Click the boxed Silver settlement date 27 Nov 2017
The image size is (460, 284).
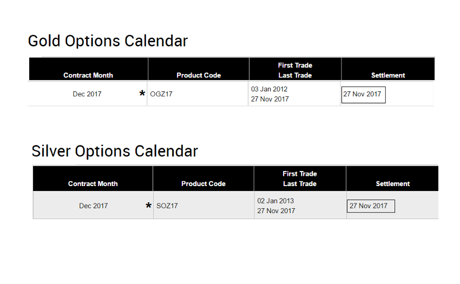tap(371, 206)
